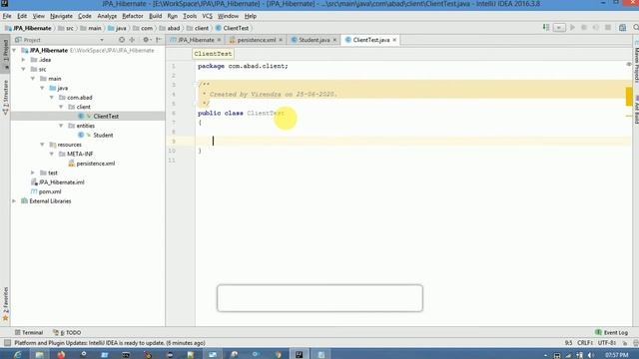Click ClientTest class name in editor
This screenshot has height=359, width=639.
[266, 113]
